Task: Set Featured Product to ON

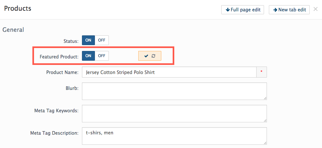Action: [88, 56]
